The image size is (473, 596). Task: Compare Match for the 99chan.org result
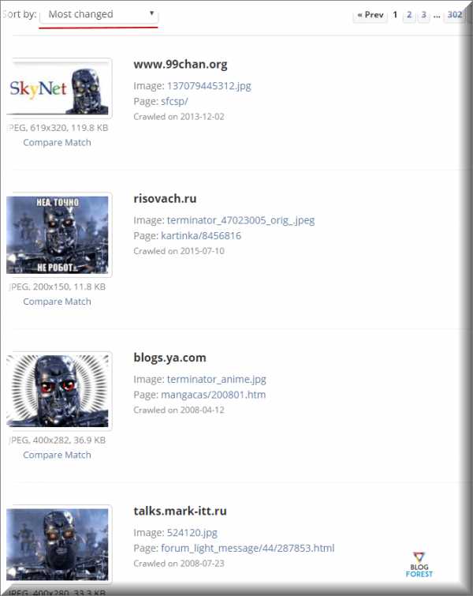57,143
